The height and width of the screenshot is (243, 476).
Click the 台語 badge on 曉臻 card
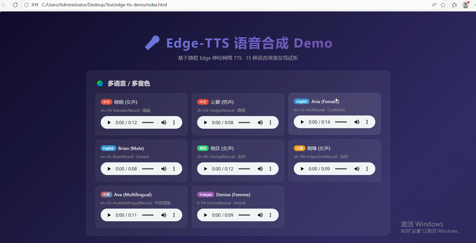(x=300, y=148)
